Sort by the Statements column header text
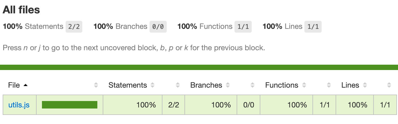The image size is (398, 124). (x=128, y=85)
